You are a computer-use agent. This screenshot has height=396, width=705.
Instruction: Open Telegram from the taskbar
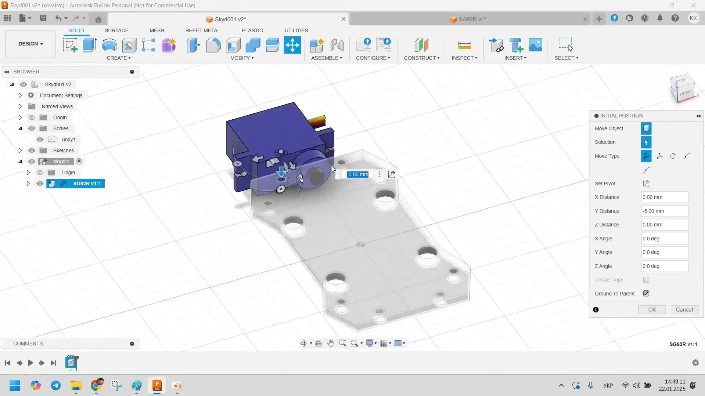56,385
